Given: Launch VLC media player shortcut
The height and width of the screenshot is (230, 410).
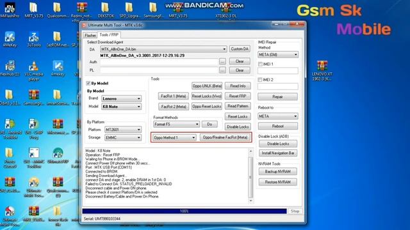Looking at the screenshot, I should pyautogui.click(x=34, y=70).
